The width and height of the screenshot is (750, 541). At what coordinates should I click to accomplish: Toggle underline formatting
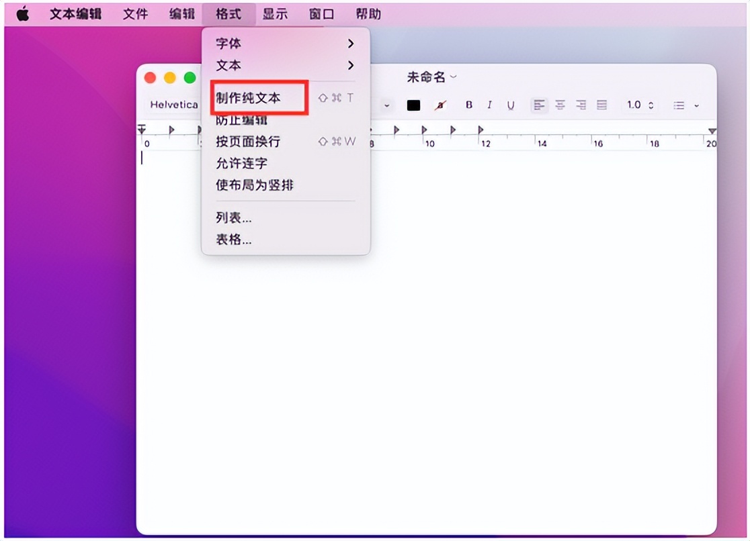[511, 105]
